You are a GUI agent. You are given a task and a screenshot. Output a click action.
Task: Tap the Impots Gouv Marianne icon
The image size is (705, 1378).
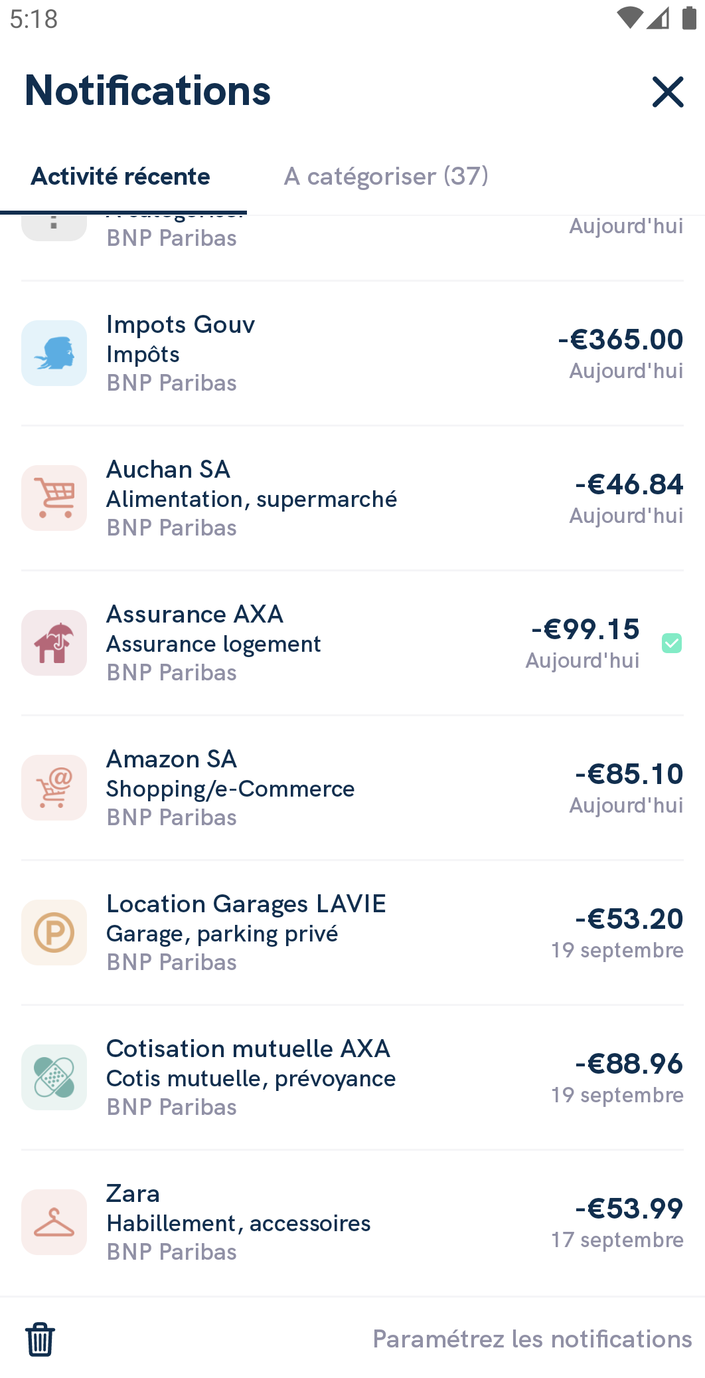tap(54, 353)
